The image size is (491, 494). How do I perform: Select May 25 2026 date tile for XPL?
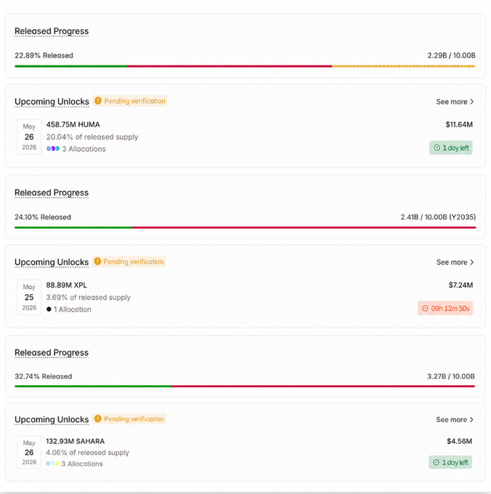29,297
